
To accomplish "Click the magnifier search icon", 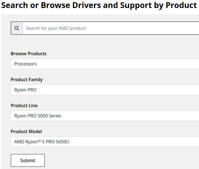I will [x=17, y=28].
